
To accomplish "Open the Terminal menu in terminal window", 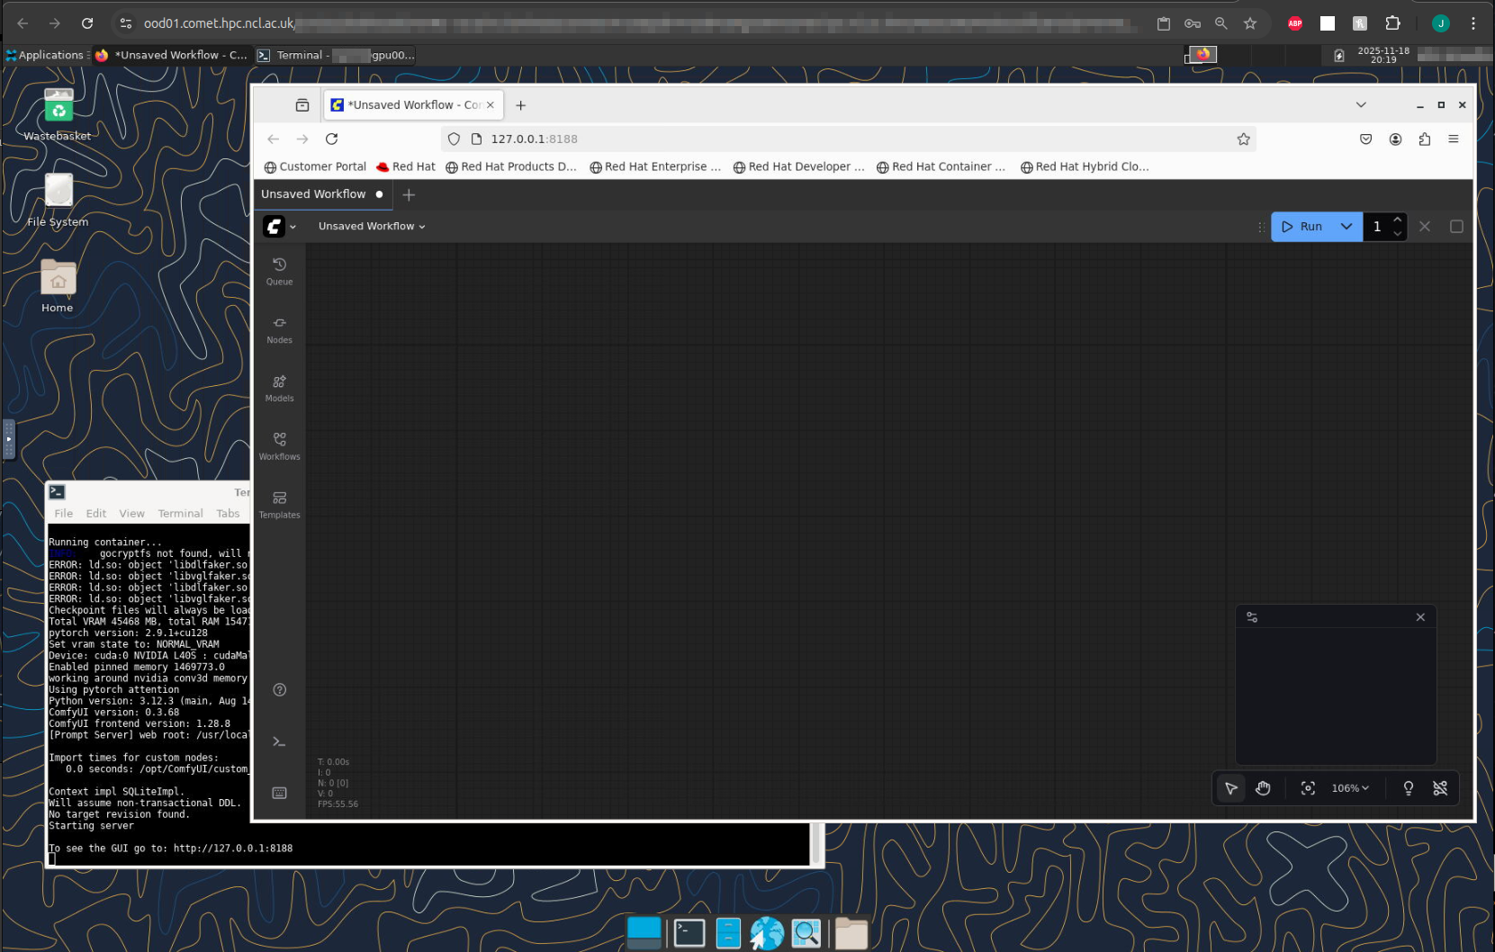I will tap(180, 514).
